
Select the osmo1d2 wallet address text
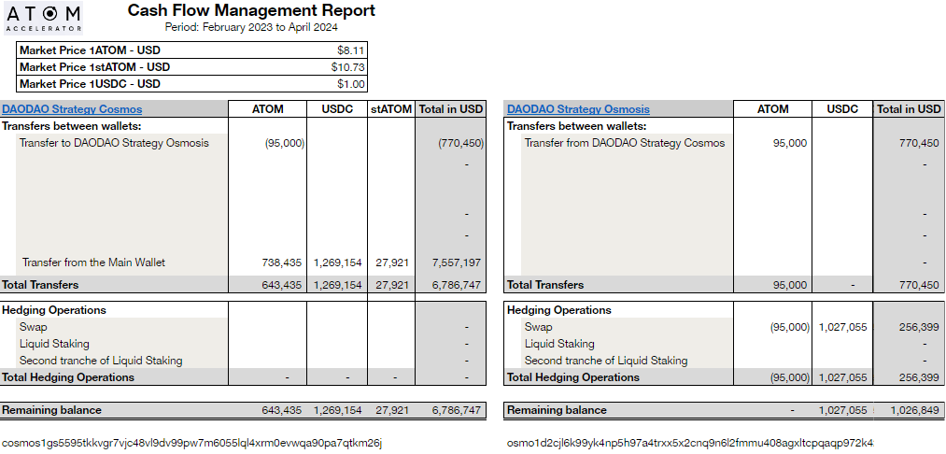click(689, 443)
